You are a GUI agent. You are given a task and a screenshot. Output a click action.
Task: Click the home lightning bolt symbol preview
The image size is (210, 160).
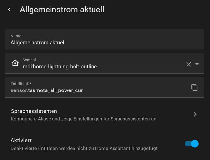click(x=15, y=63)
